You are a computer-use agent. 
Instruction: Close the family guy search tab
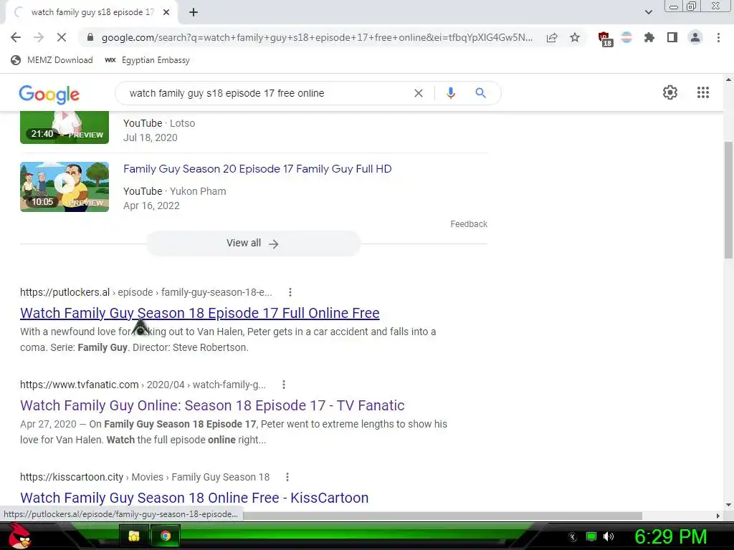coord(166,12)
